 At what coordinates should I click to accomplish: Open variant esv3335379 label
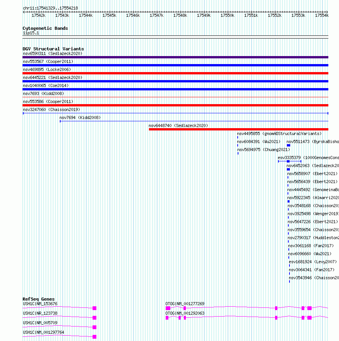(309, 158)
